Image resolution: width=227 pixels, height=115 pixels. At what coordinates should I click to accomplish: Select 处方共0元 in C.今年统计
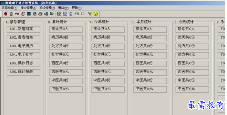pos(108,55)
